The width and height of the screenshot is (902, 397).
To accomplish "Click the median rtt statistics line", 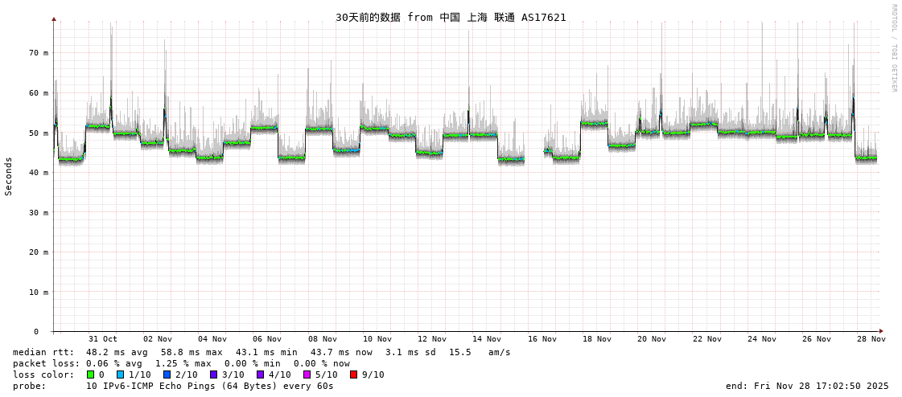I will (262, 352).
